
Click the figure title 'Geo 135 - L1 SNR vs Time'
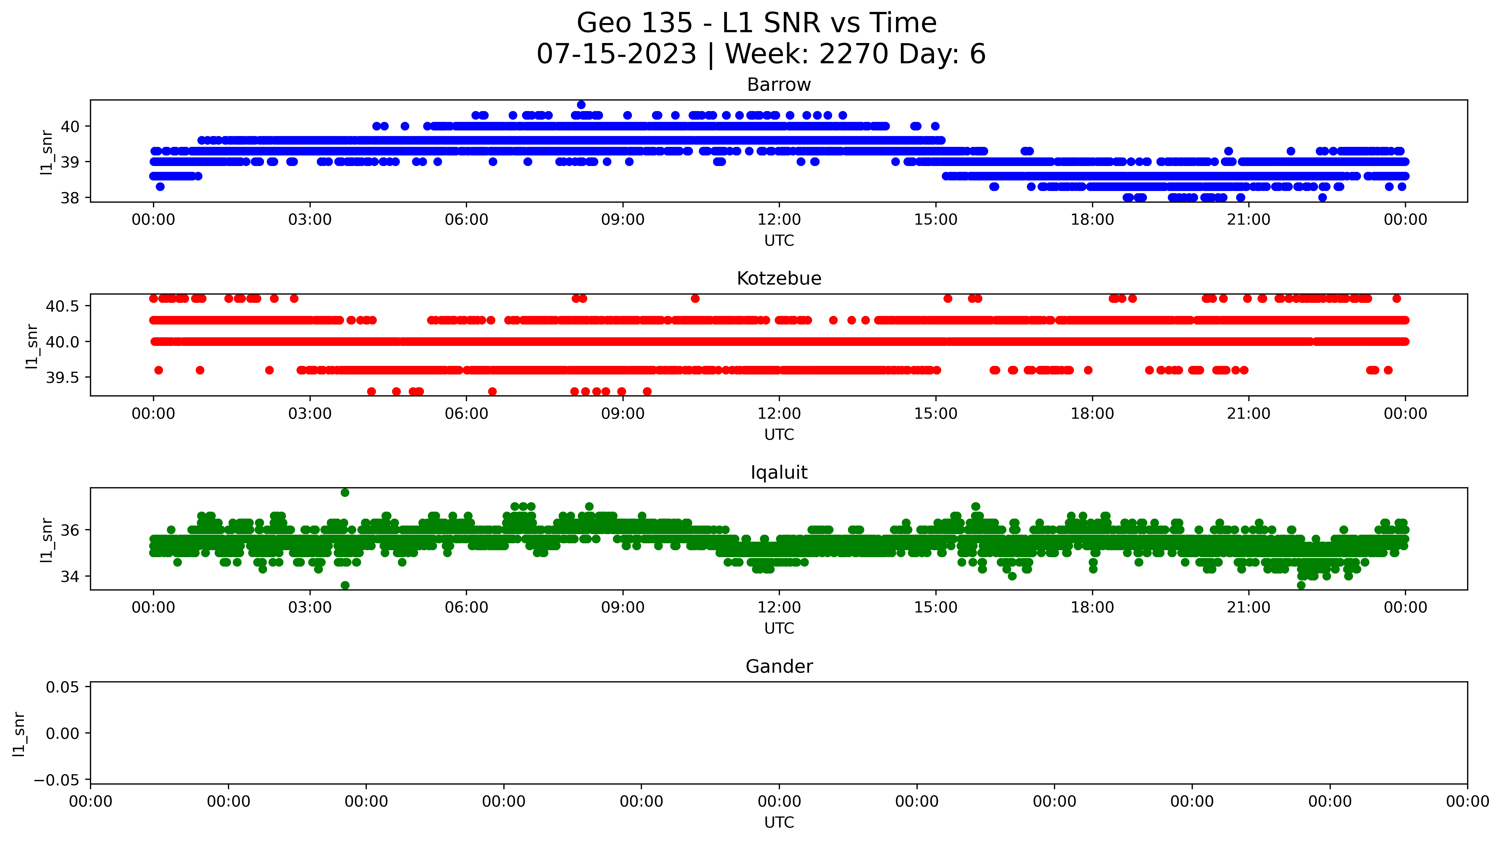point(756,23)
